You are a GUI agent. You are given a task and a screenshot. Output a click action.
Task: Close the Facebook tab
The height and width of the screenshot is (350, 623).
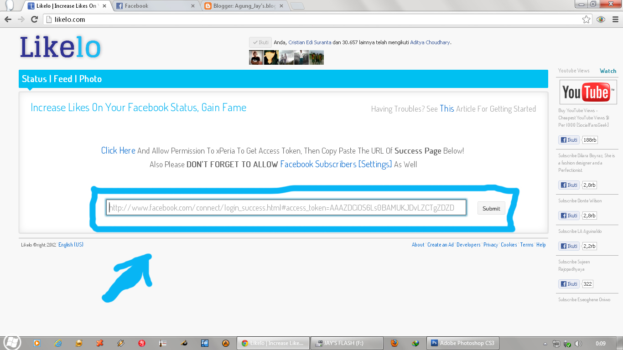[193, 6]
